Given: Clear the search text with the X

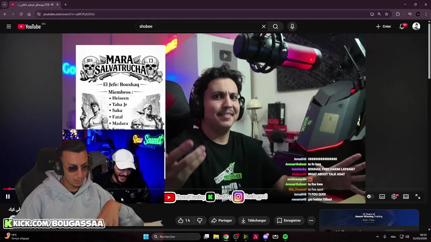Looking at the screenshot, I should [264, 27].
